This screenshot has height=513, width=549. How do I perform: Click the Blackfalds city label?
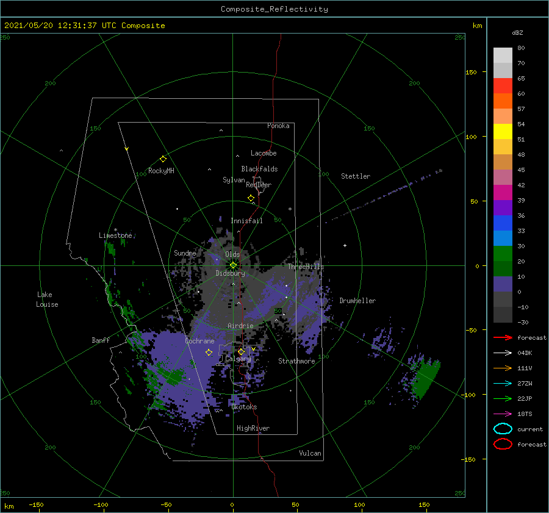click(x=259, y=169)
